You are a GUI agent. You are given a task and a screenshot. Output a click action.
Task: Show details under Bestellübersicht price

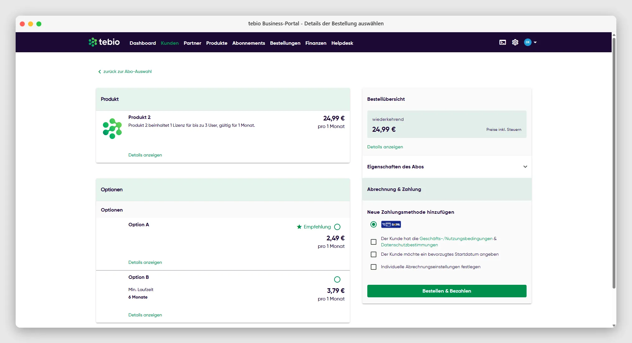tap(385, 147)
